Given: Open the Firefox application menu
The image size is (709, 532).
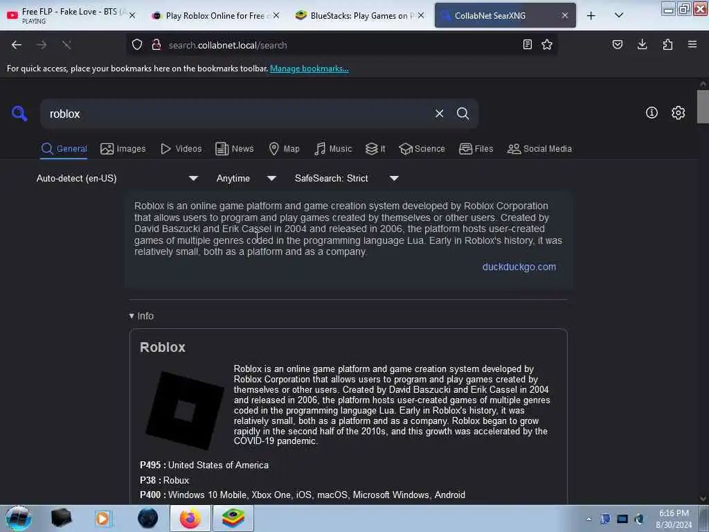Looking at the screenshot, I should pos(692,44).
